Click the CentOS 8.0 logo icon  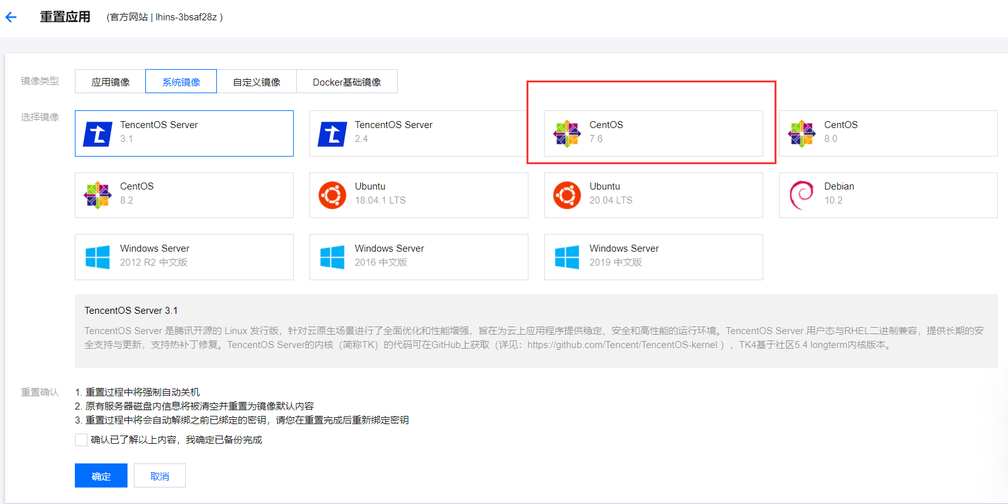802,134
